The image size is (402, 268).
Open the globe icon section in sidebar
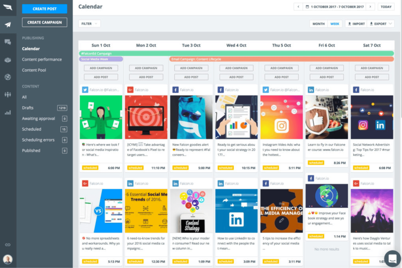pos(8,77)
